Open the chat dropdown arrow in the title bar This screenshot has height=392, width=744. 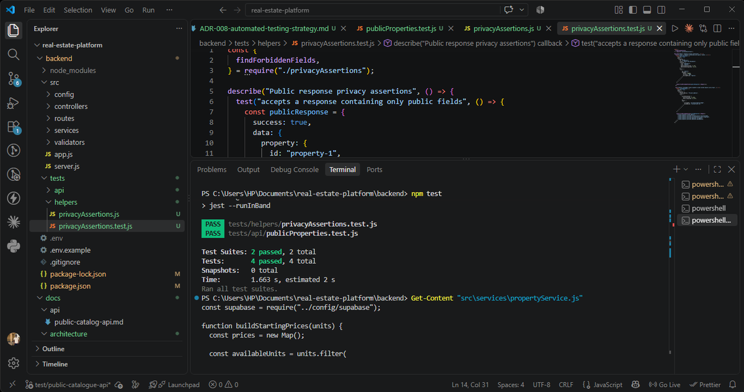[522, 10]
